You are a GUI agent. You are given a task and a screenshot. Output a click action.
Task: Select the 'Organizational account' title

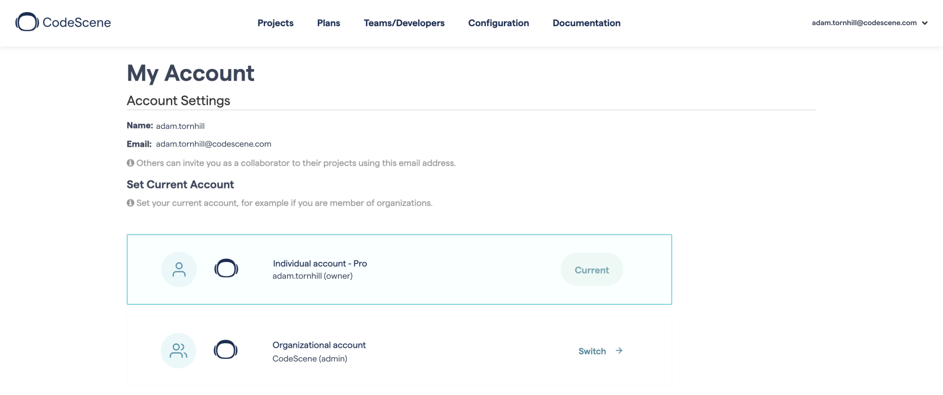[319, 345]
